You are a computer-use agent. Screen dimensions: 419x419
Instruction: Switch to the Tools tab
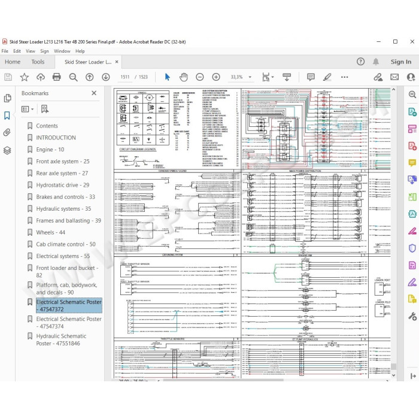click(x=38, y=62)
